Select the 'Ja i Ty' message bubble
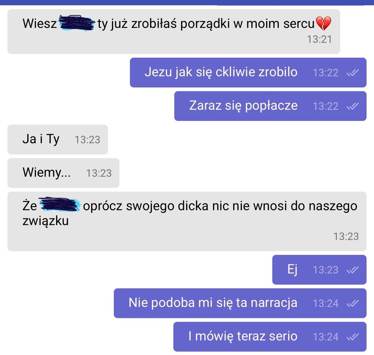The height and width of the screenshot is (355, 374). click(x=58, y=140)
